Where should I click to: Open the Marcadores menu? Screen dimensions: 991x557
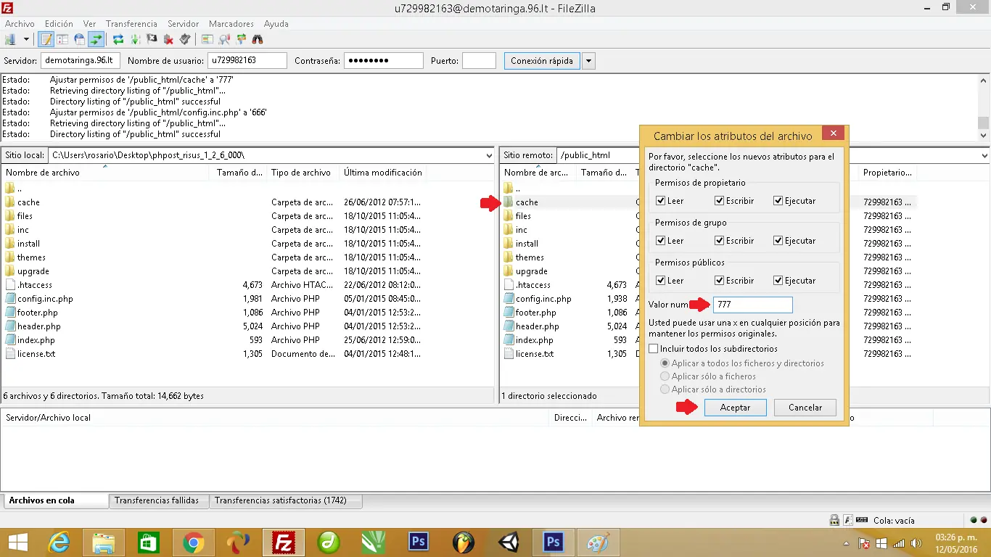[231, 24]
